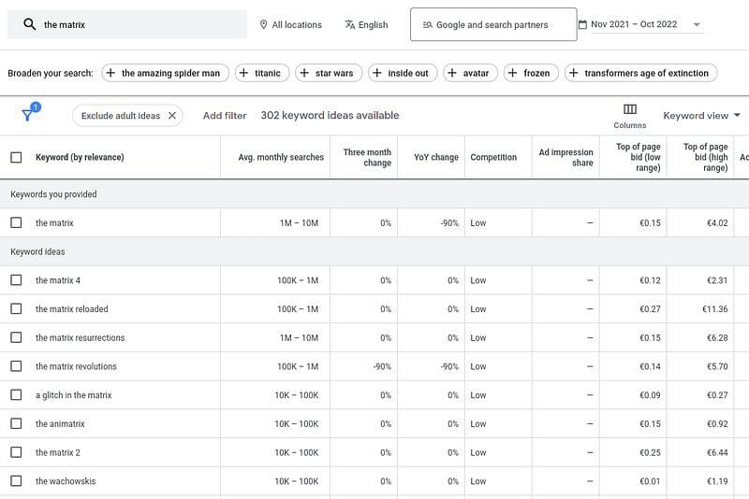Open Google and search partners selector

[493, 24]
